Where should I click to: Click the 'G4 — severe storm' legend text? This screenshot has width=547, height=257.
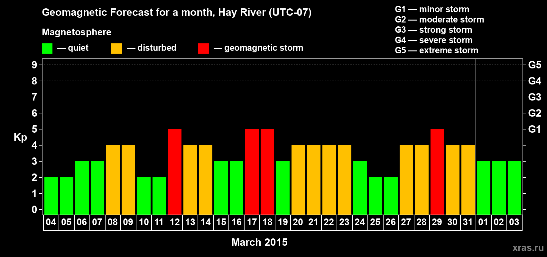(434, 40)
